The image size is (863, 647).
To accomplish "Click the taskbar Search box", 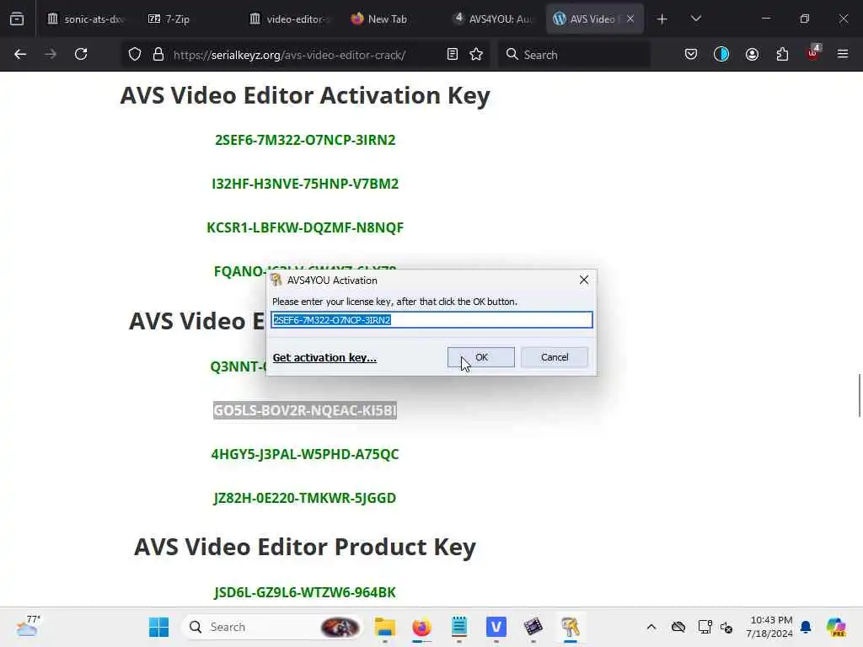I will [x=272, y=627].
